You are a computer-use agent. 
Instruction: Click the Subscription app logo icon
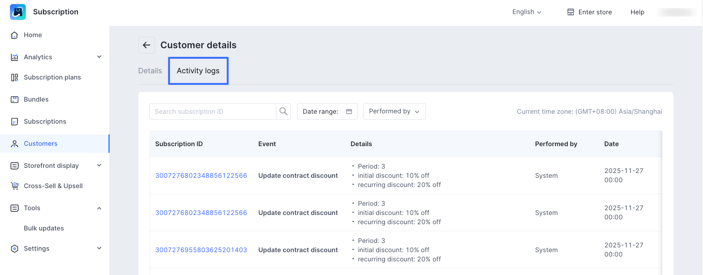(18, 12)
